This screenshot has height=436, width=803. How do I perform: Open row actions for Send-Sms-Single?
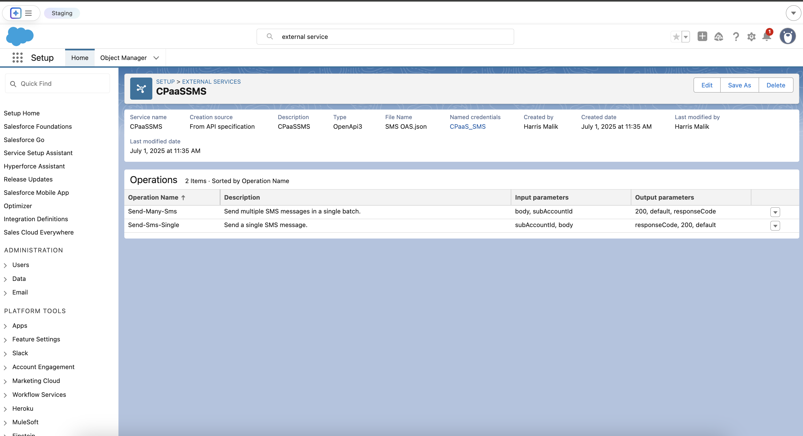(x=775, y=225)
